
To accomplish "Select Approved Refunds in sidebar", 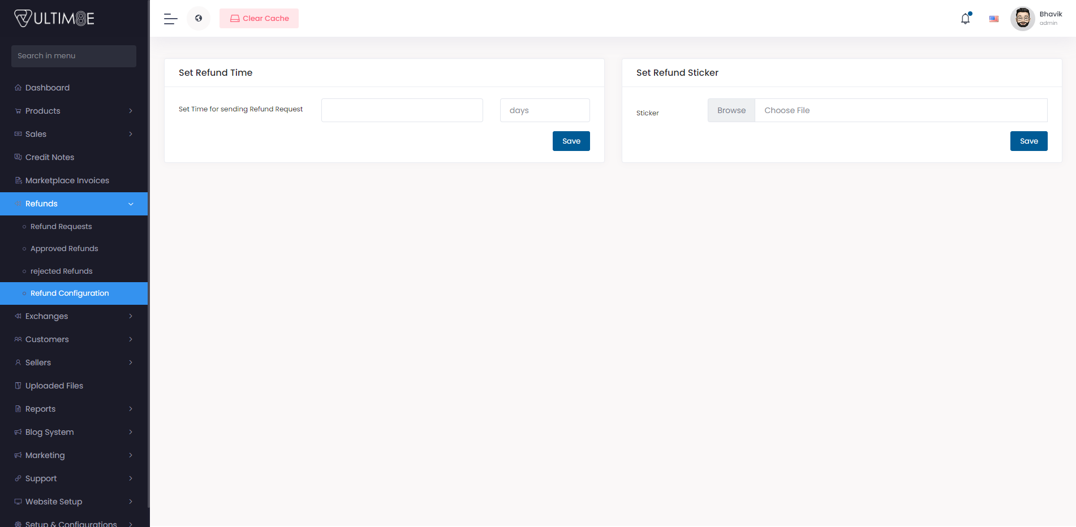I will point(64,248).
